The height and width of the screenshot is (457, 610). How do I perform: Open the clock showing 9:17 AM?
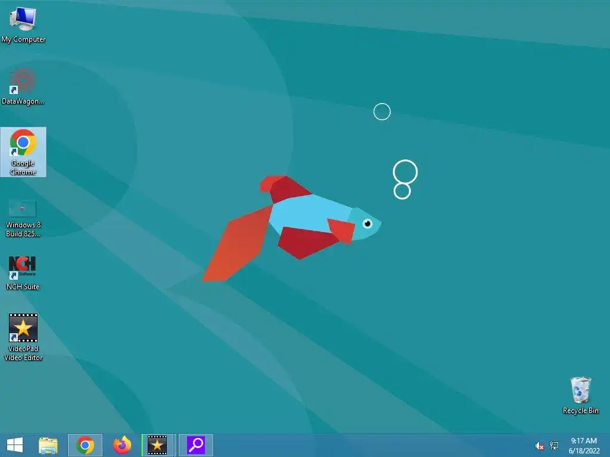pos(584,445)
